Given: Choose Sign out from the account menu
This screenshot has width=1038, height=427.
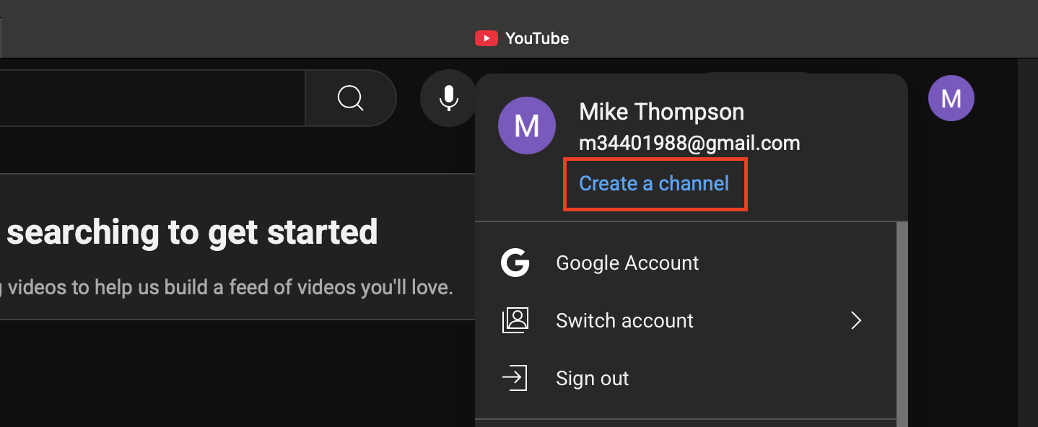Looking at the screenshot, I should click(686, 378).
